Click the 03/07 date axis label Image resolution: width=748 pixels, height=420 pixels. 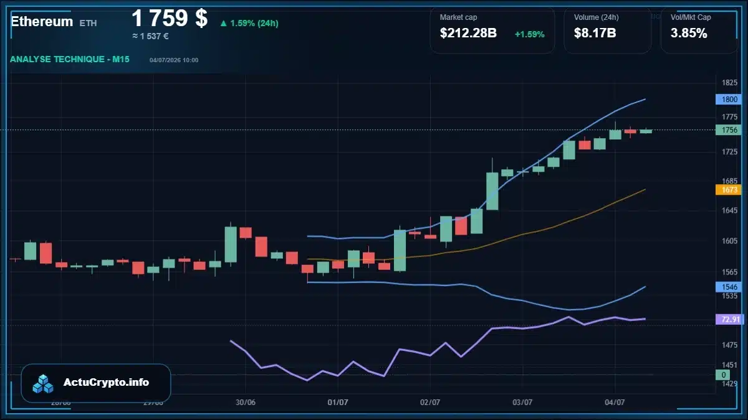(522, 402)
